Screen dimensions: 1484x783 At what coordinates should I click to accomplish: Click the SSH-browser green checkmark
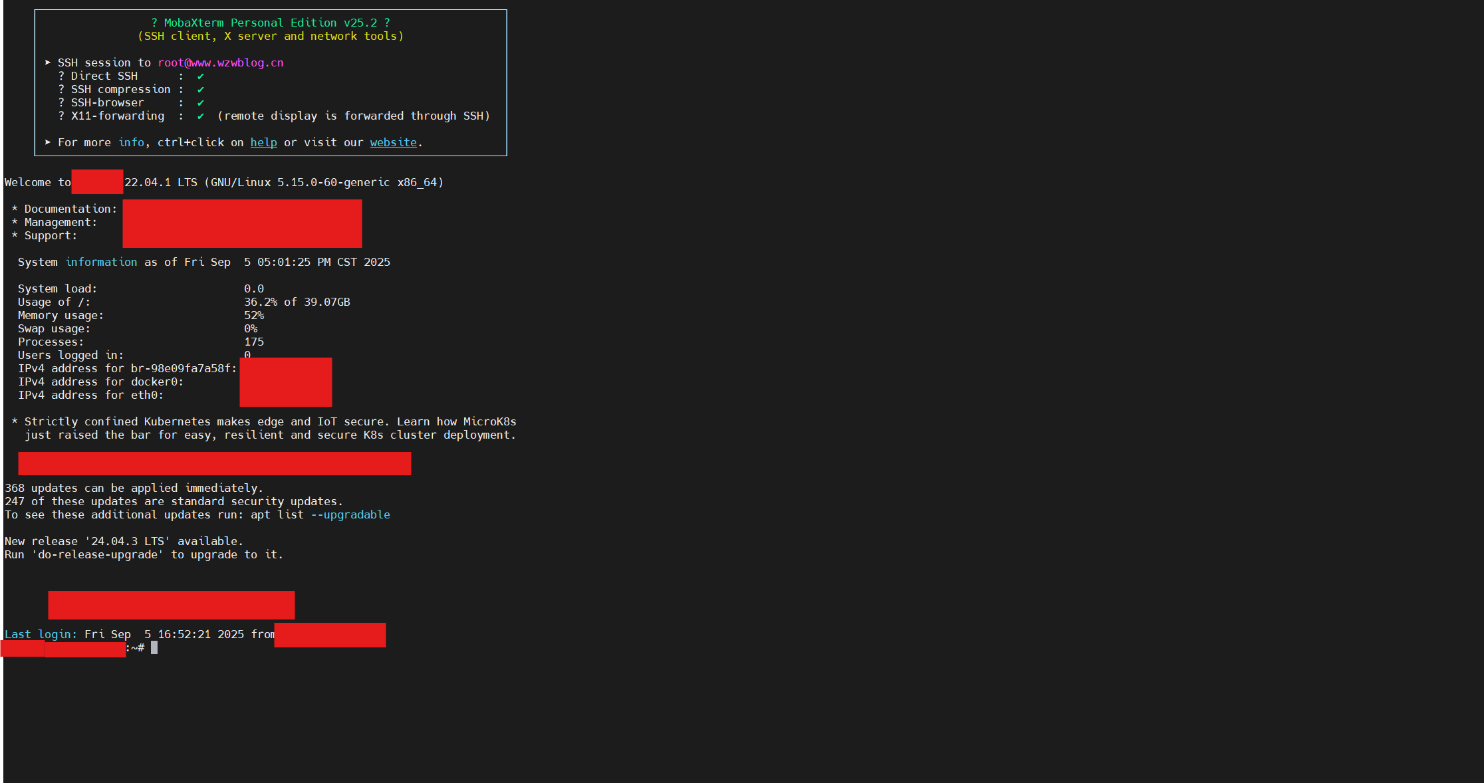click(x=200, y=103)
